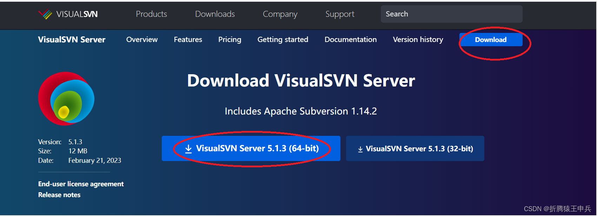The height and width of the screenshot is (216, 597).
Task: Open the Products menu
Action: [151, 14]
